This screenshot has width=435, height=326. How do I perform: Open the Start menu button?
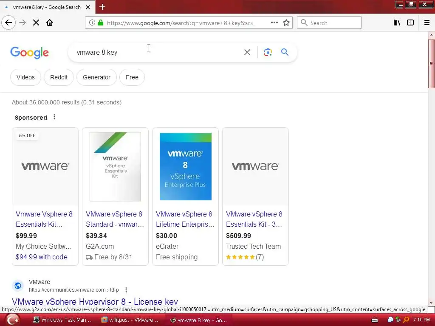(13, 320)
